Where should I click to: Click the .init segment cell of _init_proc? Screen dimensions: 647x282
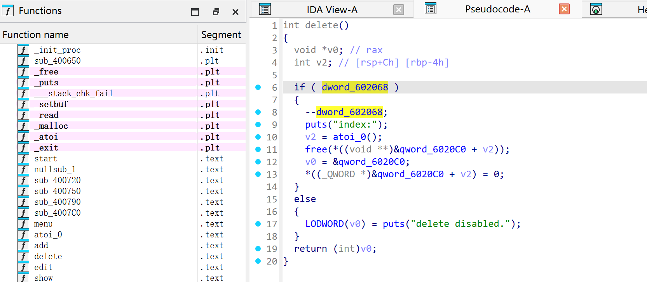212,50
